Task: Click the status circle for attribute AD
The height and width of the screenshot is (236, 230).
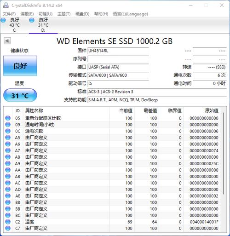Action: (8, 190)
